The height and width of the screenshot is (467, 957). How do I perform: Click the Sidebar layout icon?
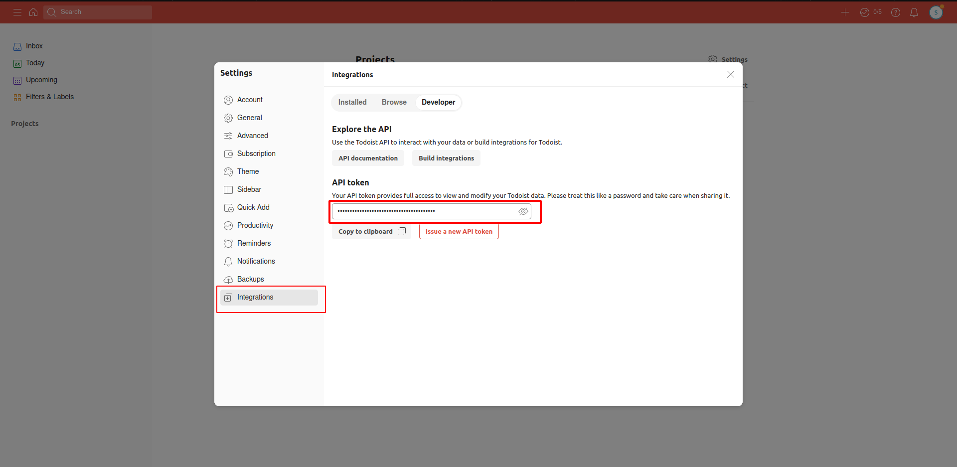[228, 190]
